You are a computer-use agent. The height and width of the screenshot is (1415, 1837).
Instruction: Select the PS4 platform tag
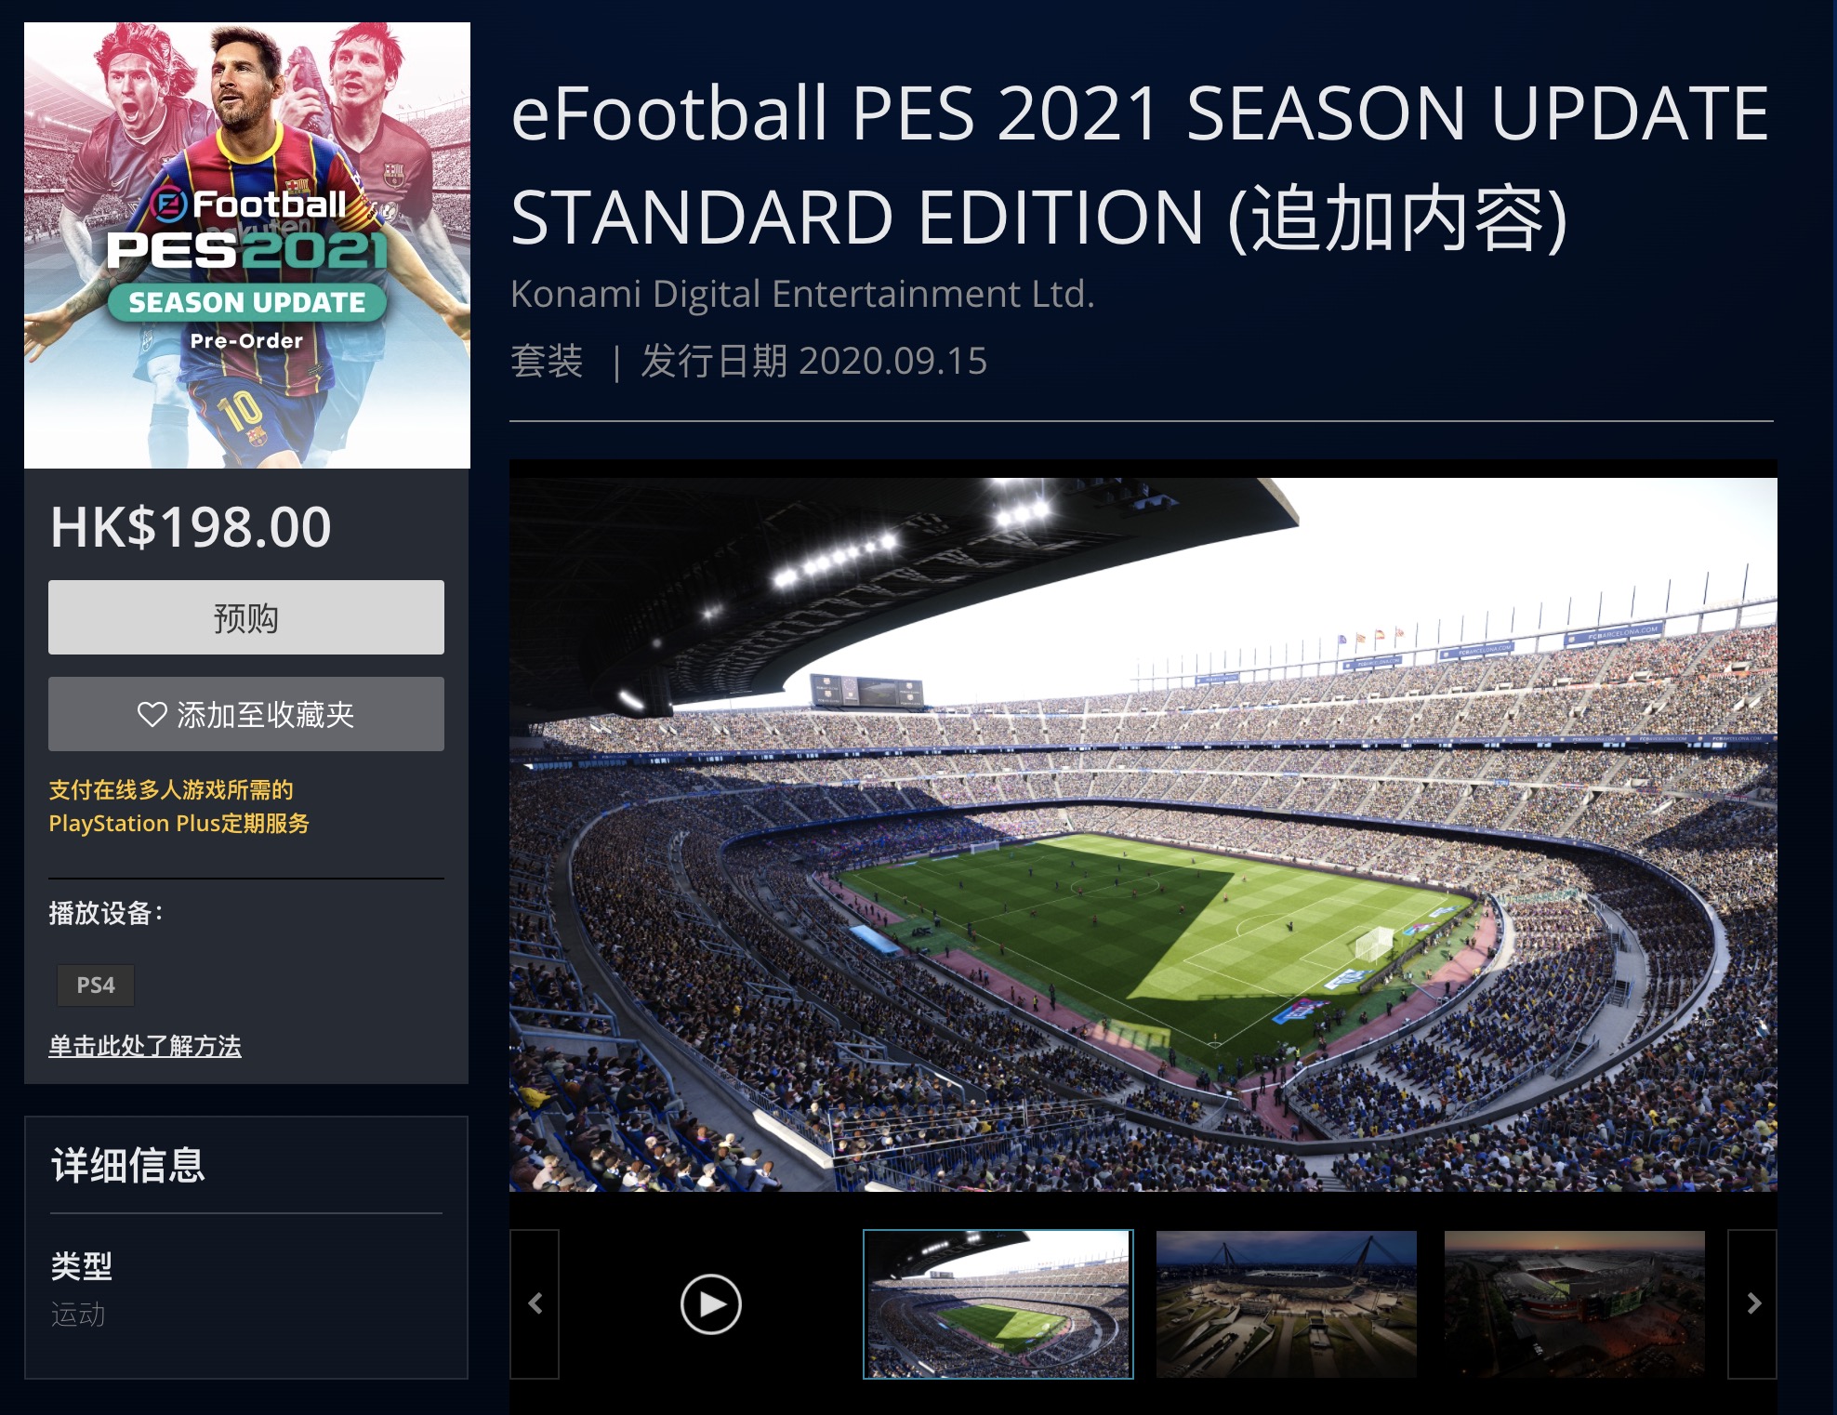(96, 985)
